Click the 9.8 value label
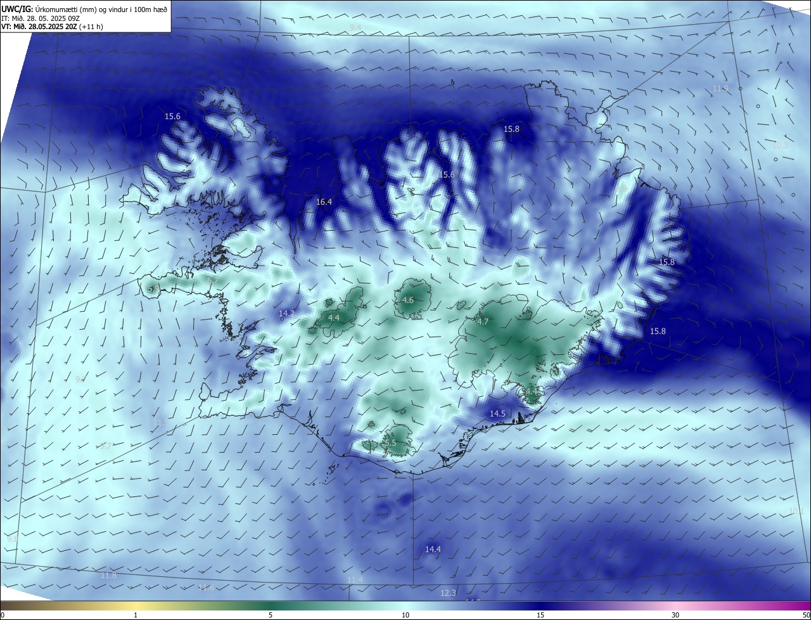 point(13,539)
